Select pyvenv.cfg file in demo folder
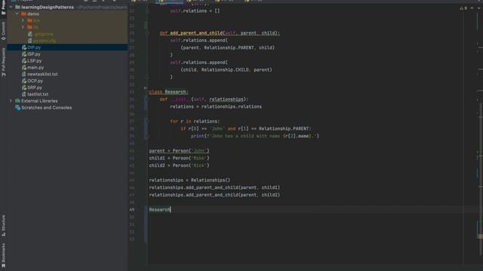Image resolution: width=483 pixels, height=271 pixels. click(x=45, y=41)
